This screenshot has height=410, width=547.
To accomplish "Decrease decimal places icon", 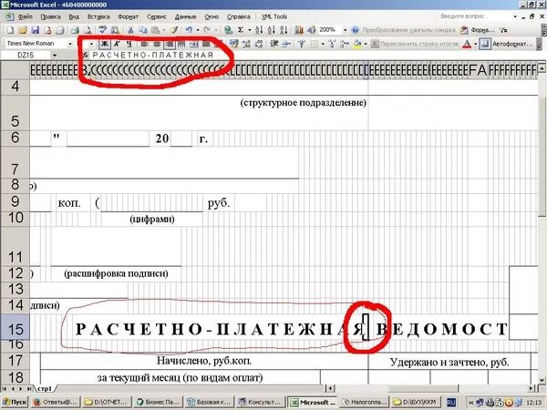I will point(259,44).
